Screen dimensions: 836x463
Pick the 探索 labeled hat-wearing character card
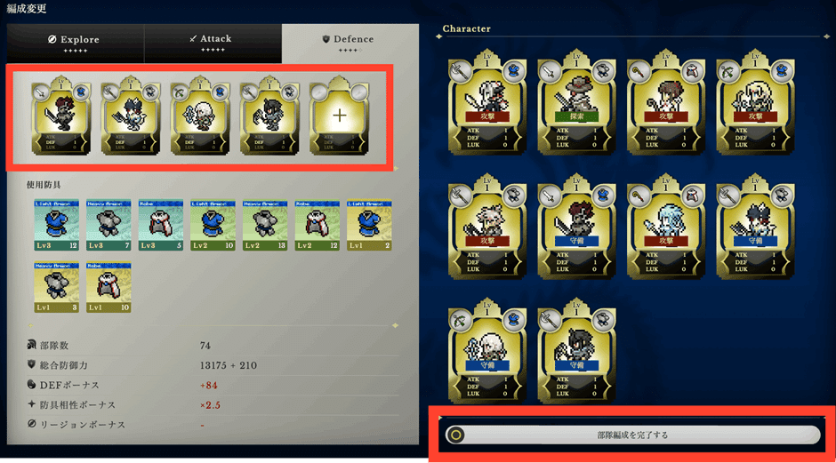577,102
